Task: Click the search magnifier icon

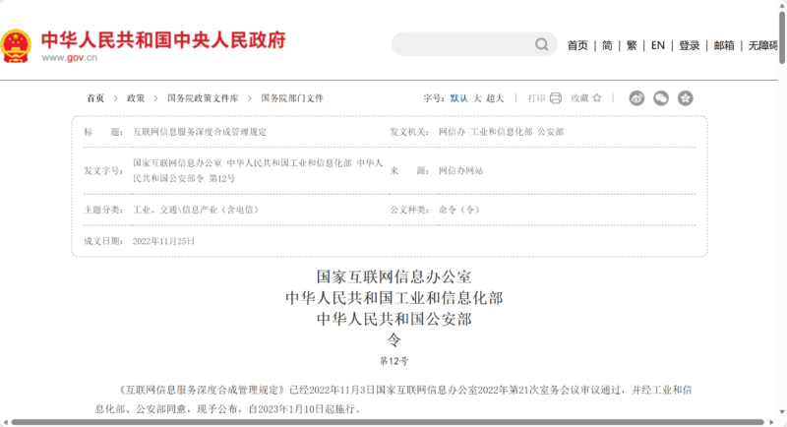Action: (x=542, y=44)
